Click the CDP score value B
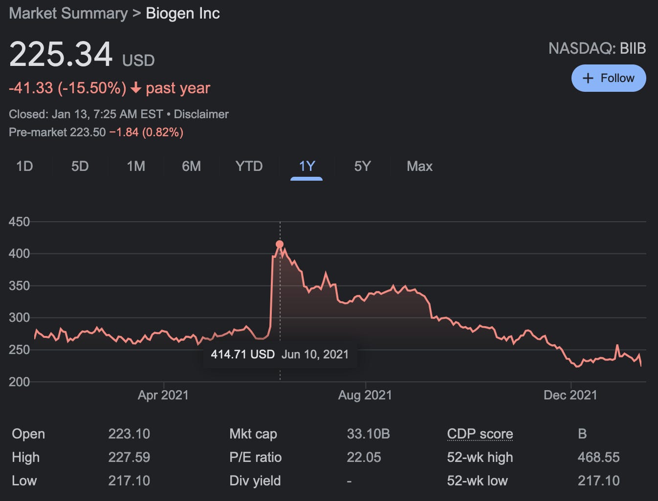The height and width of the screenshot is (501, 658). click(582, 434)
